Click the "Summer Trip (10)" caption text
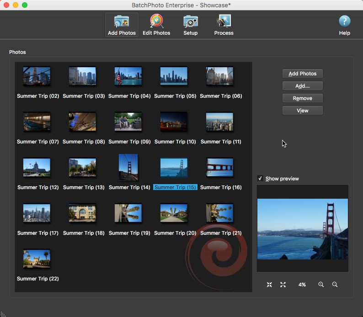 (x=175, y=142)
